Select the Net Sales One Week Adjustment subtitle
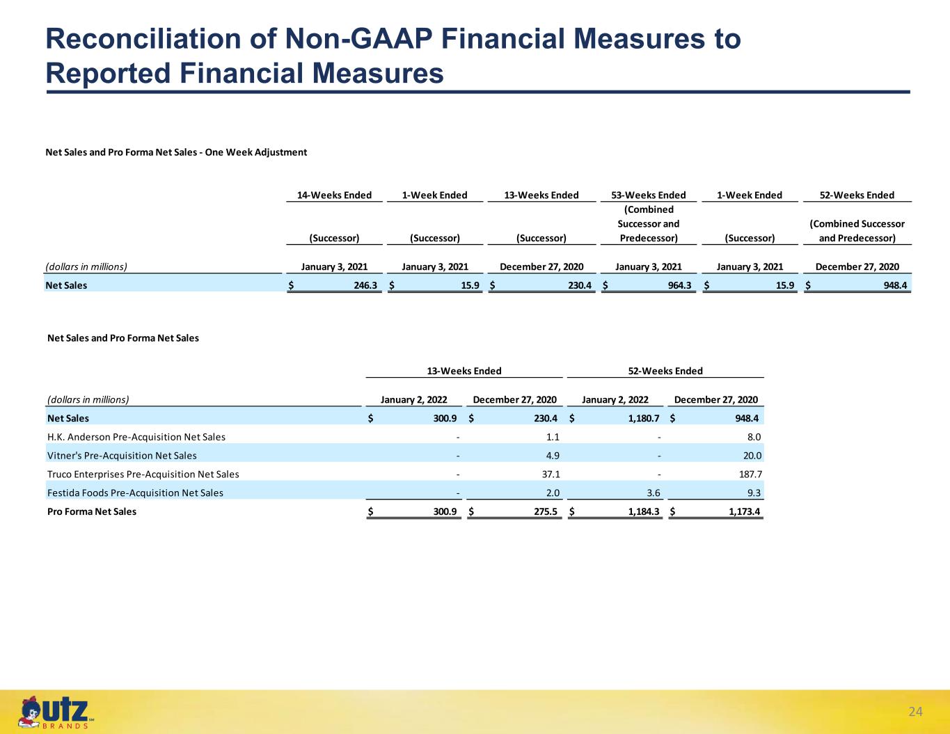The image size is (950, 734). pyautogui.click(x=176, y=152)
